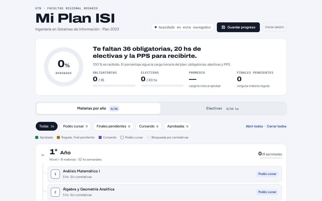
Task: Click the 1° Año heading
Action: point(60,152)
